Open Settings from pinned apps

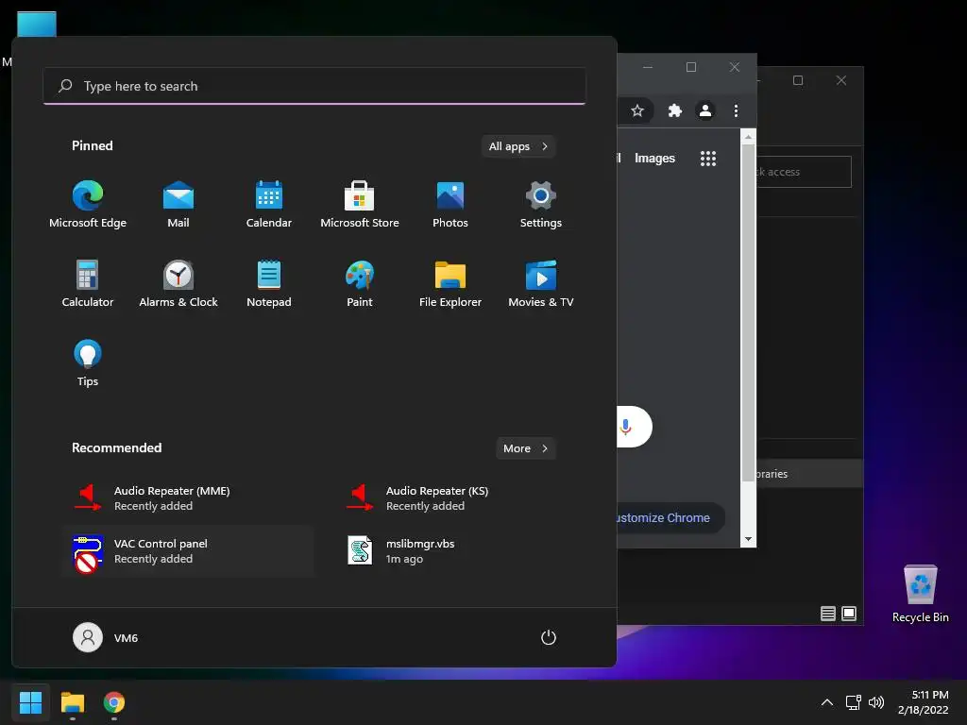pyautogui.click(x=541, y=205)
